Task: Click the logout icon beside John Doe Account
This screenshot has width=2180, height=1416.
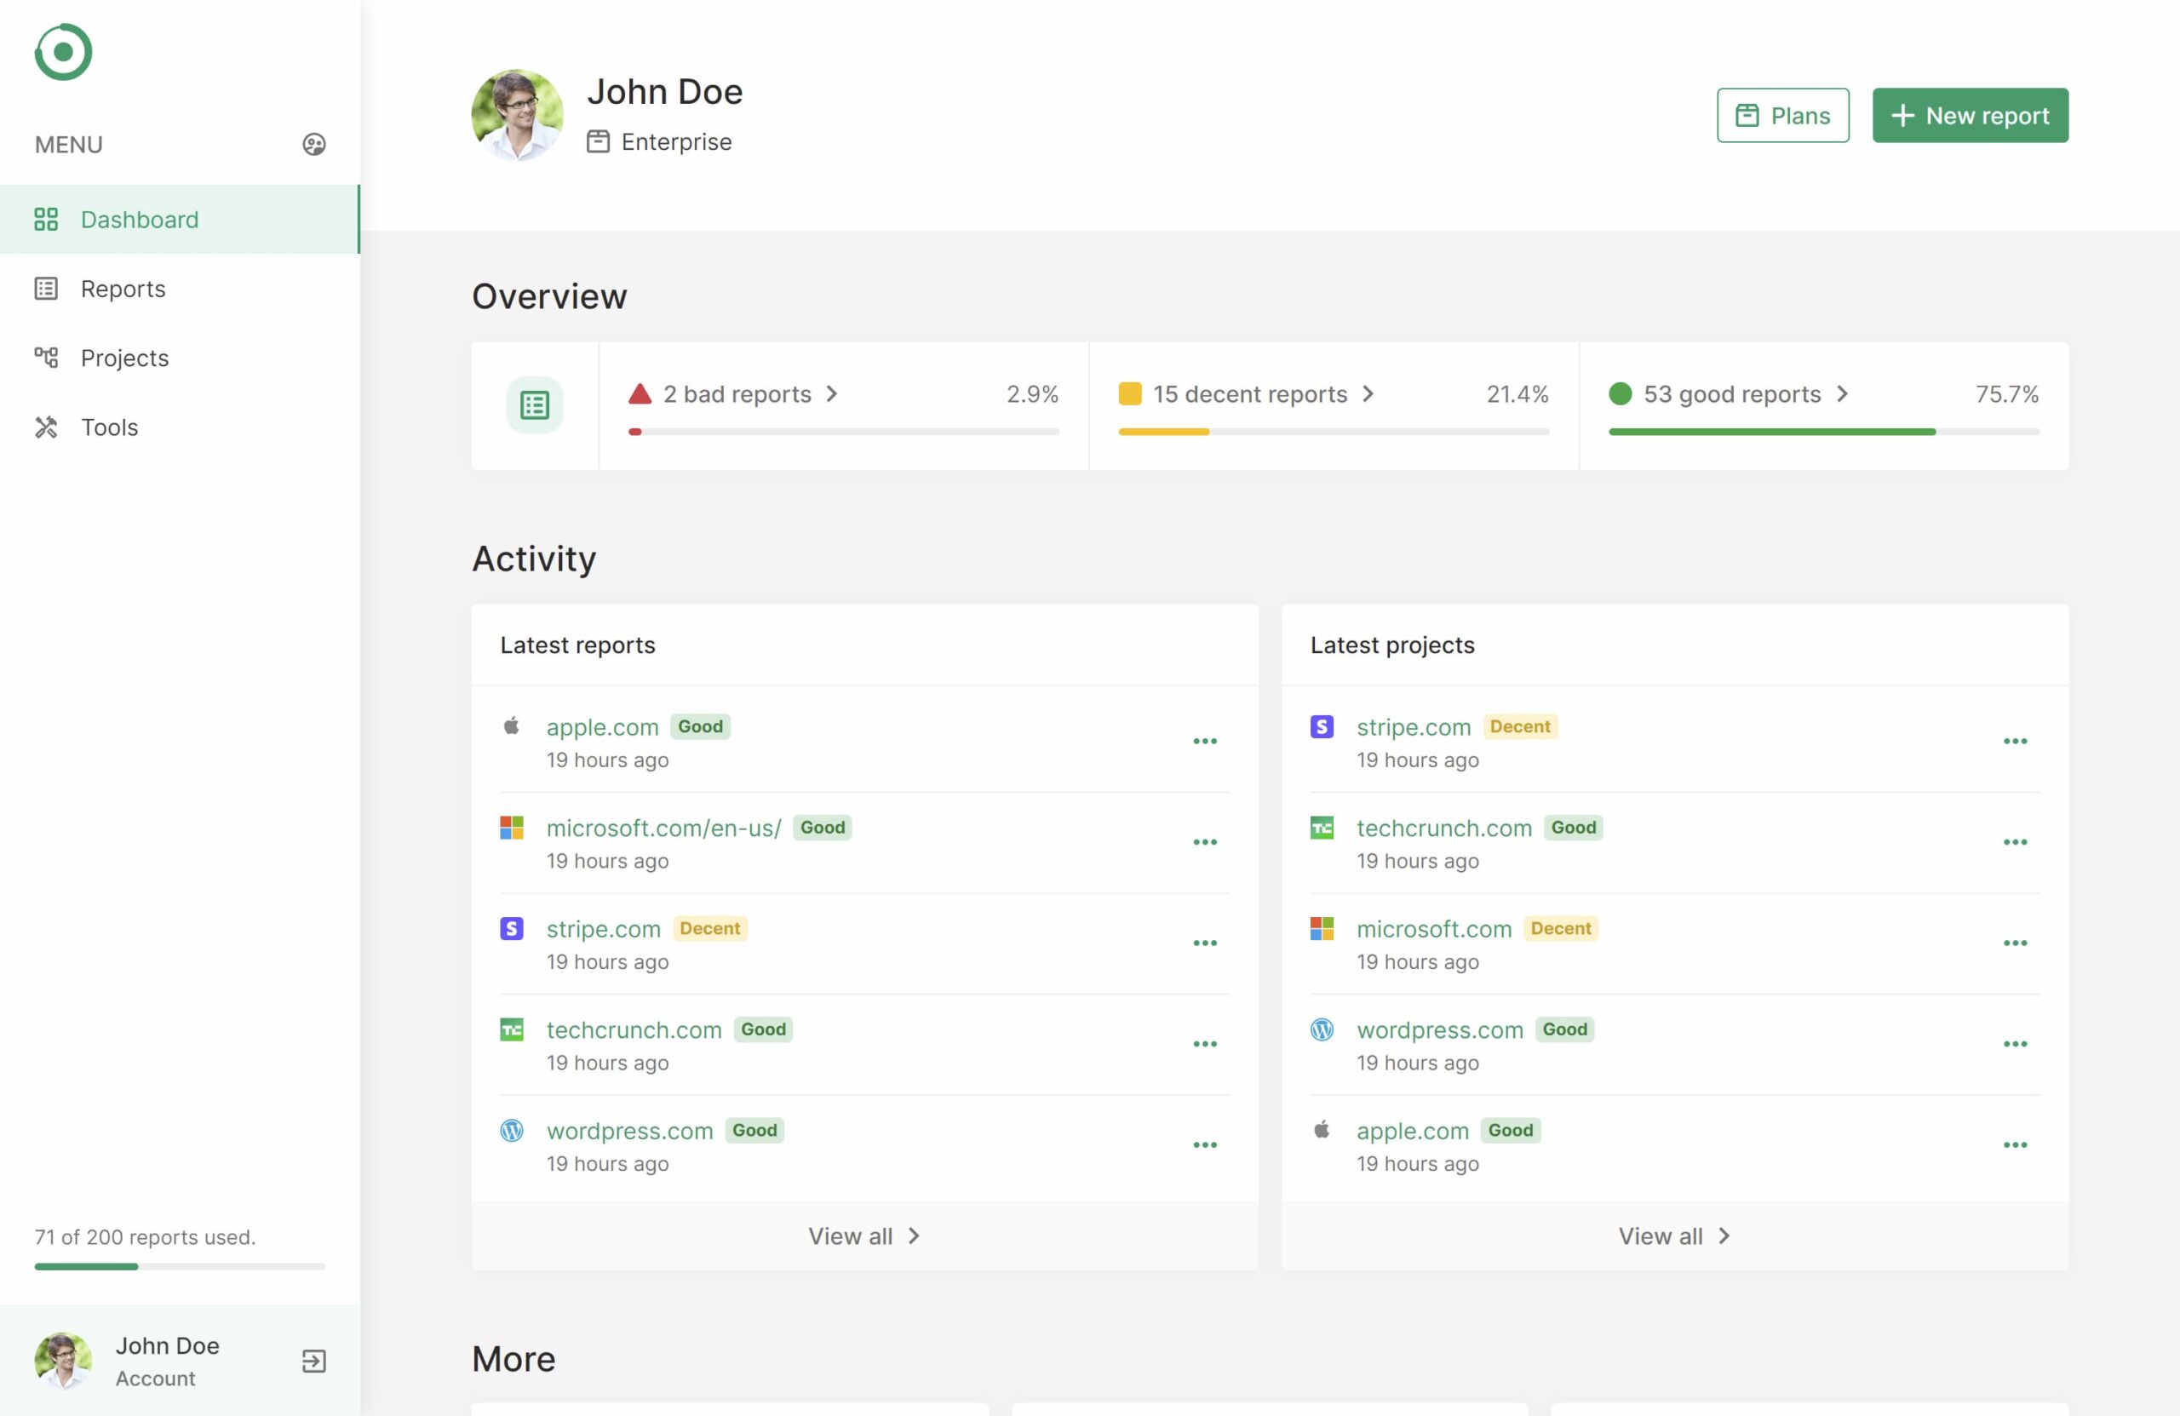Action: (x=313, y=1361)
